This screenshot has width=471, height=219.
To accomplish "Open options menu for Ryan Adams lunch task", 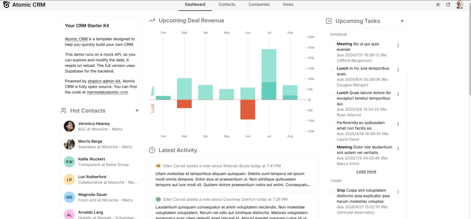I will 398,94.
